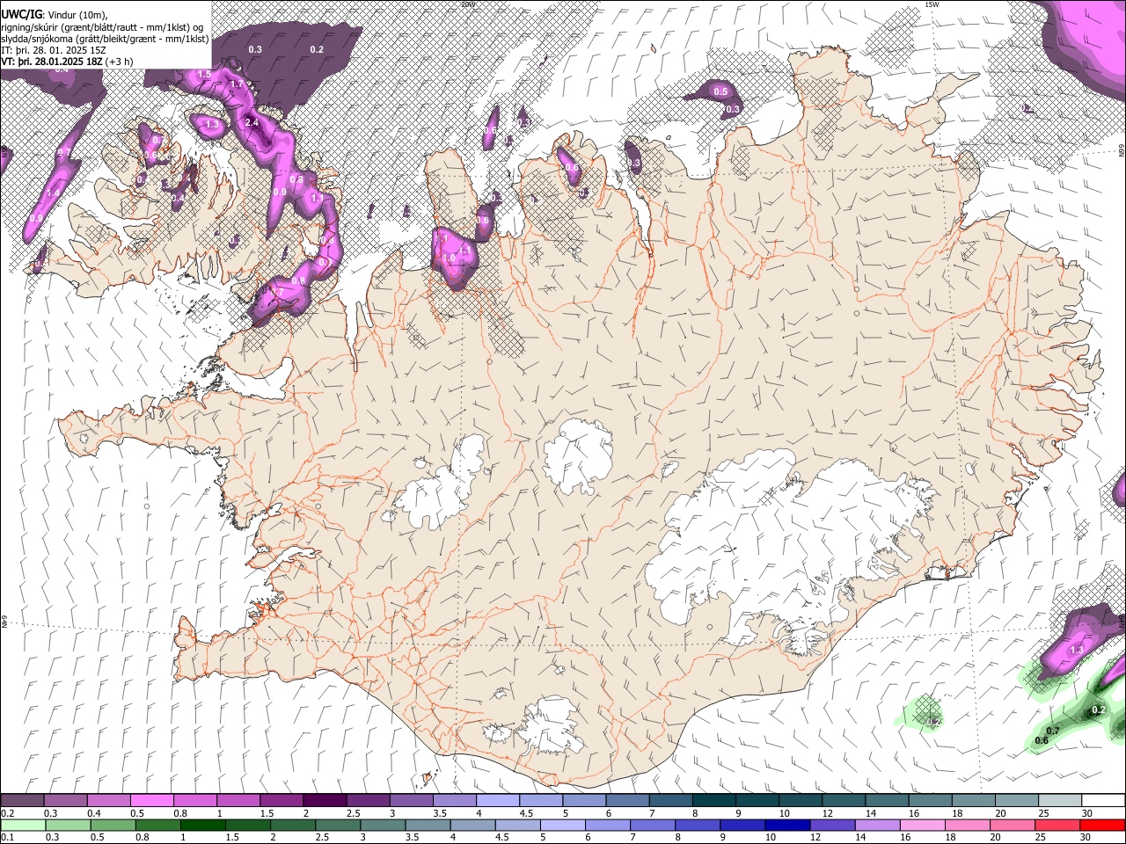The width and height of the screenshot is (1126, 844).
Task: Click the slydda/snjókoma legend description line
Action: (105, 38)
